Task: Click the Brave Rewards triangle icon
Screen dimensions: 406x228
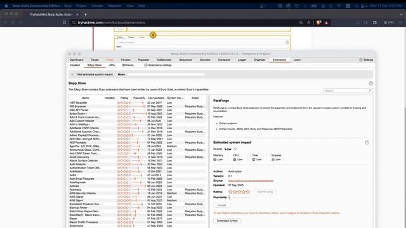Action: (327, 23)
